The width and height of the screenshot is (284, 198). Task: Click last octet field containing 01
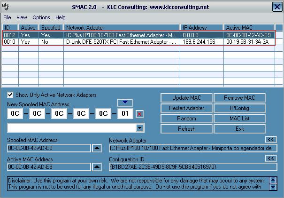(125, 114)
